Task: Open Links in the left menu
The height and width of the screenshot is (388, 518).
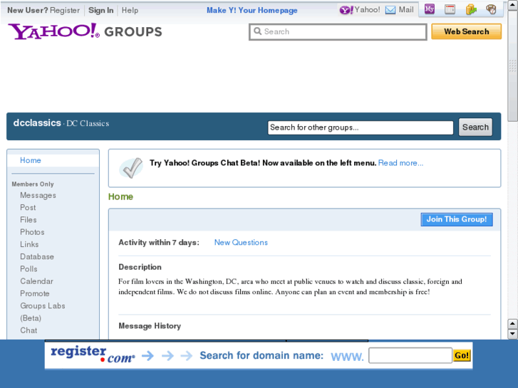Action: click(29, 244)
